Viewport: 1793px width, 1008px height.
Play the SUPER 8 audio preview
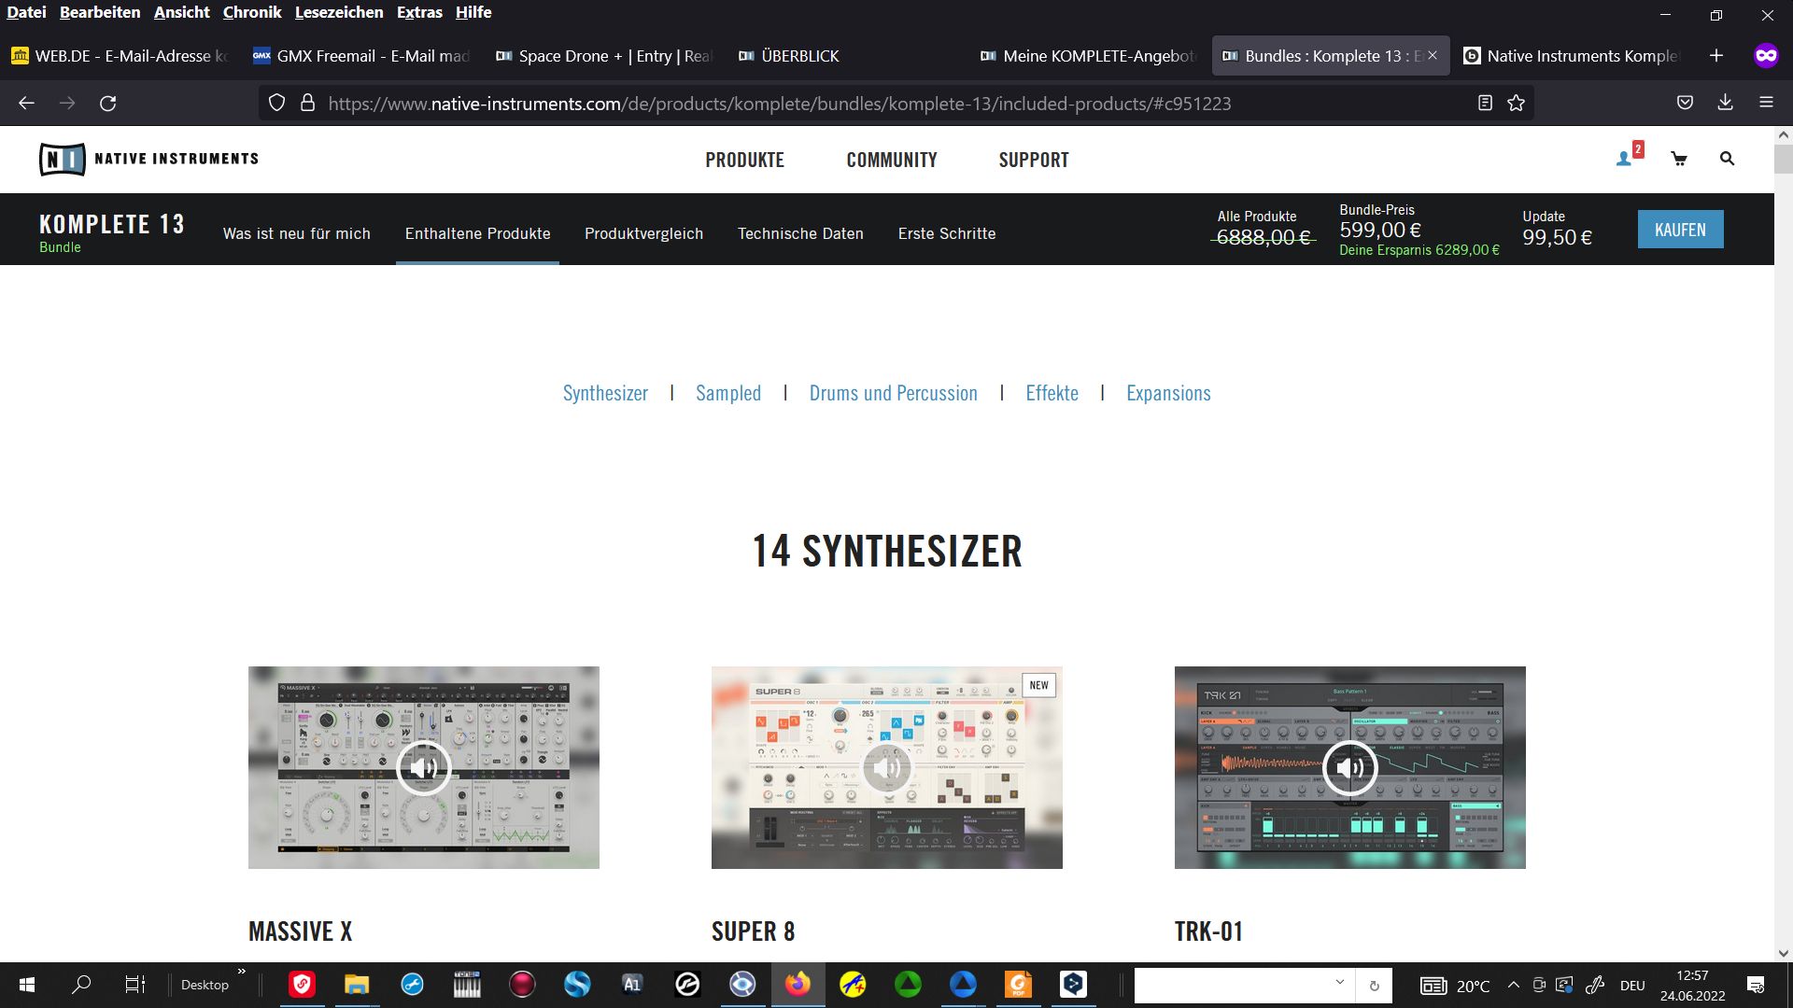coord(887,767)
